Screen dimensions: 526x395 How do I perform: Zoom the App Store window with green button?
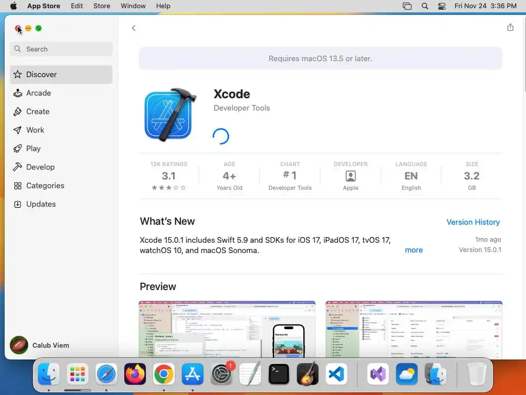tap(39, 28)
